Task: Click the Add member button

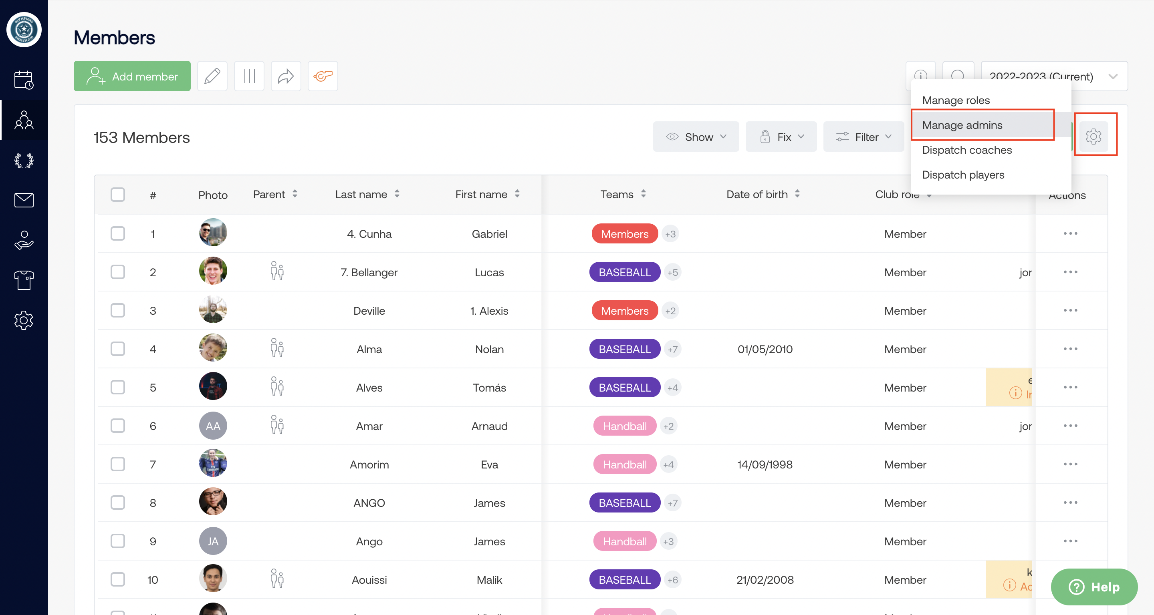Action: tap(132, 76)
